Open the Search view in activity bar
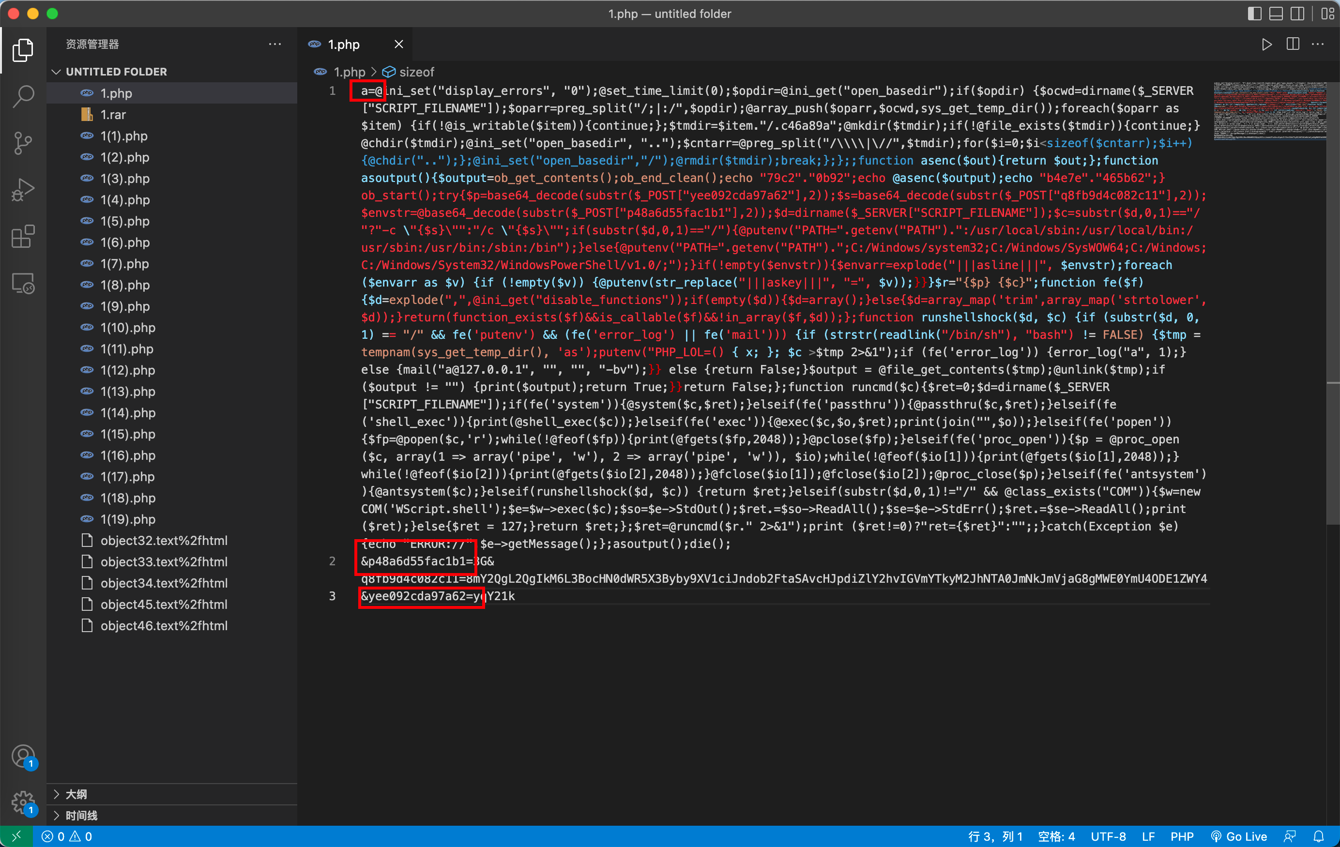The image size is (1340, 847). (23, 96)
